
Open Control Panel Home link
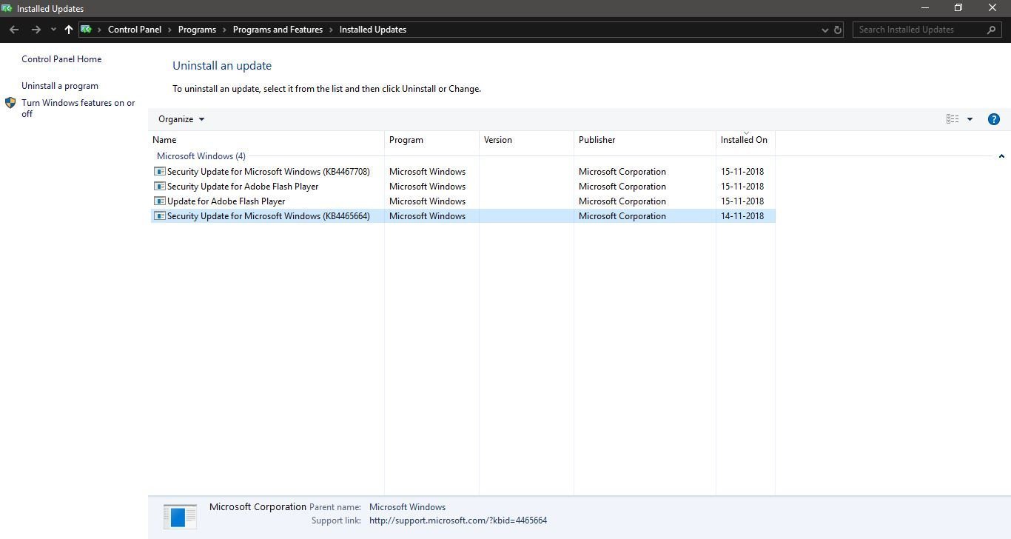[61, 59]
